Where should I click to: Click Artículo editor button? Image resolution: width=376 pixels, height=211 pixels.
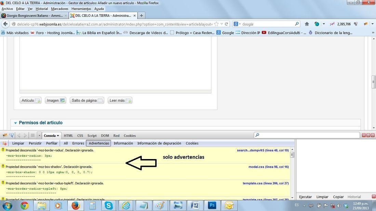(30, 100)
